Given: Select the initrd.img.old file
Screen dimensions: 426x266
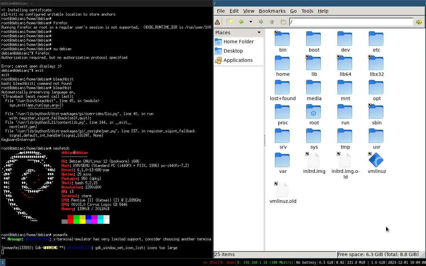Looking at the screenshot, I should click(345, 160).
